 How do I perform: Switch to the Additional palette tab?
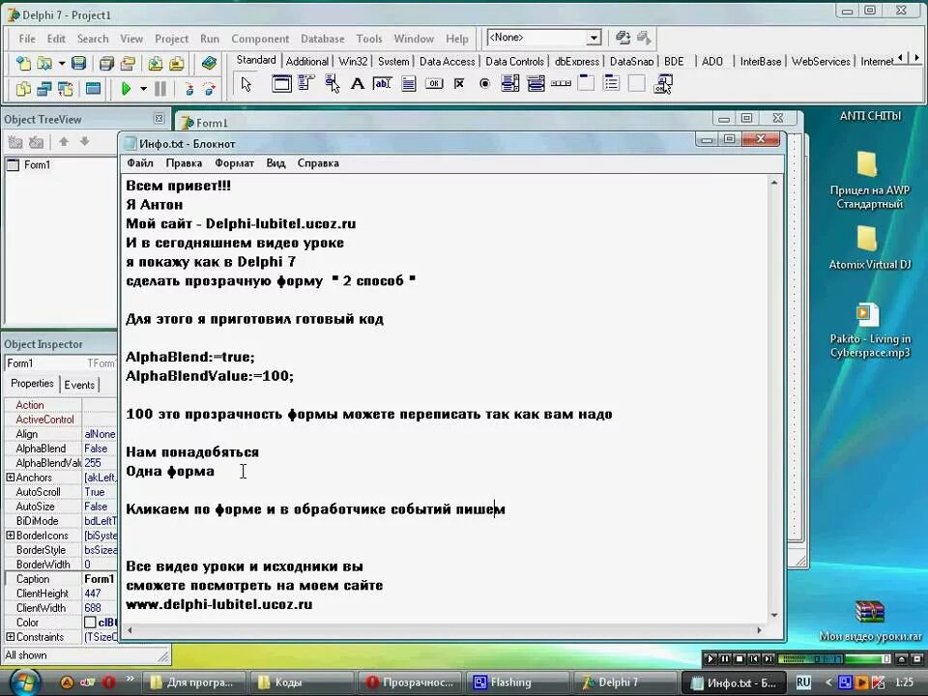[x=306, y=61]
